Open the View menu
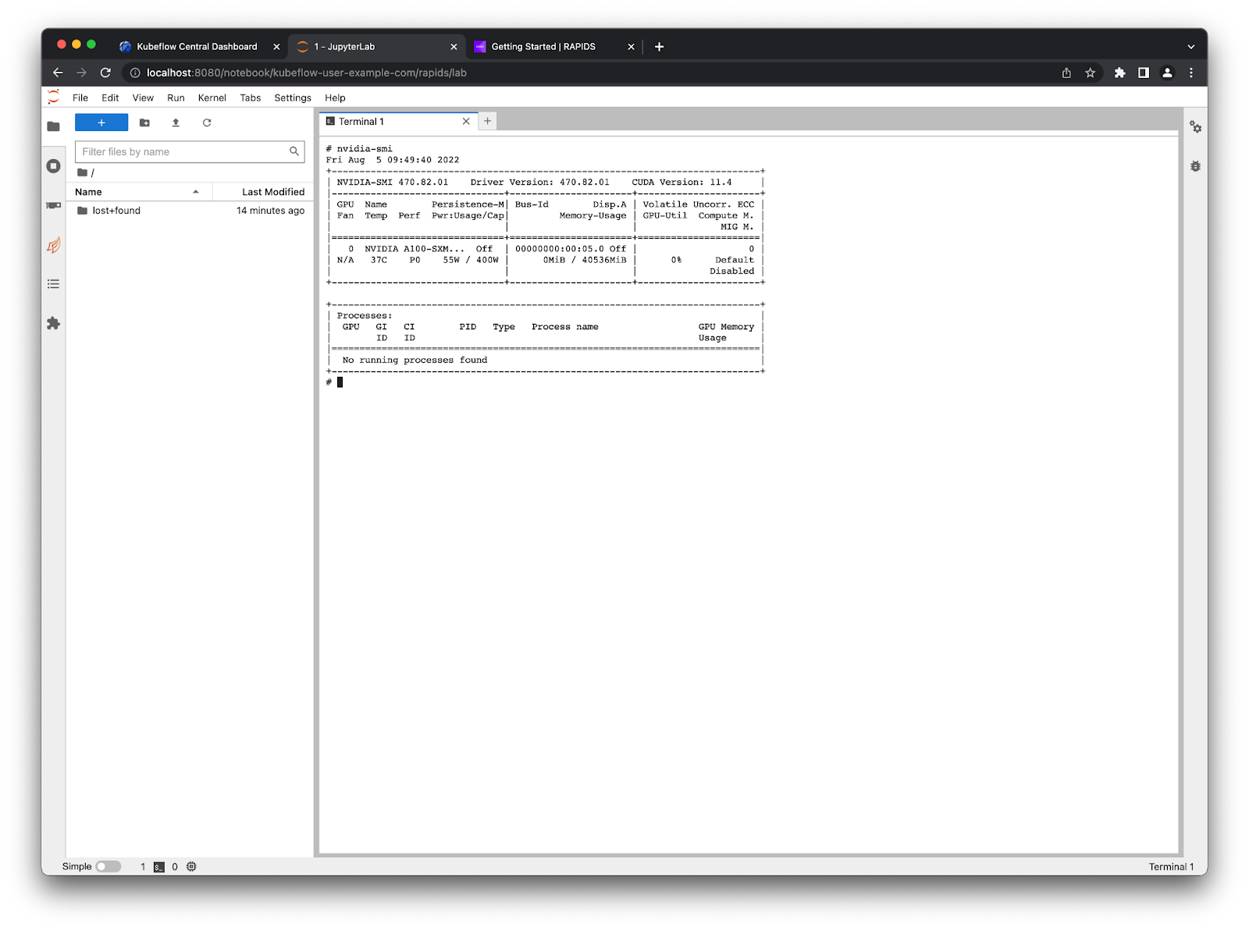Screen dimensions: 1249x930 click(143, 98)
